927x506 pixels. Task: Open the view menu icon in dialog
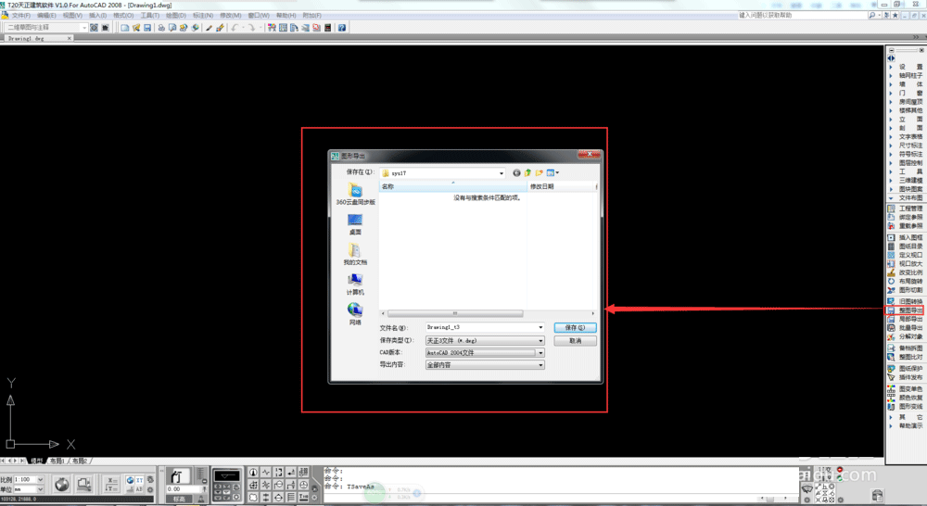click(552, 173)
